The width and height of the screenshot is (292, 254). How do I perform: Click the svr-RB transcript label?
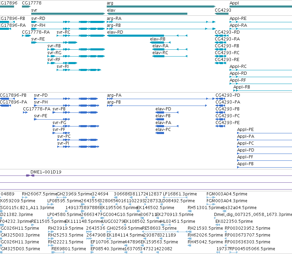tap(54, 46)
